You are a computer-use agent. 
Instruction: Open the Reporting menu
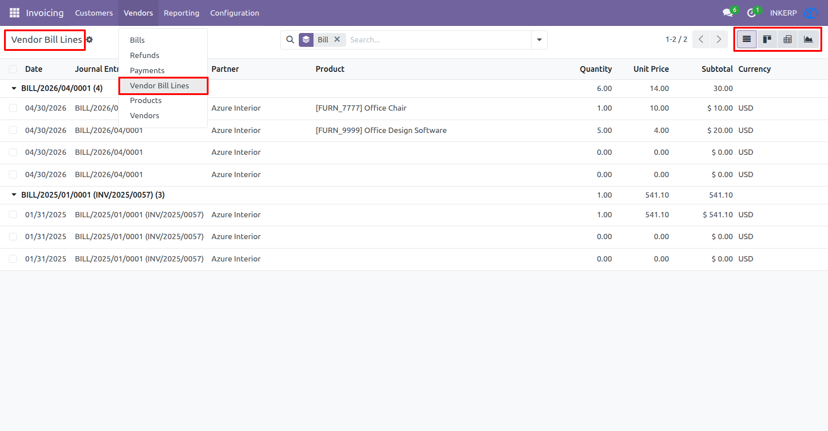[x=181, y=13]
